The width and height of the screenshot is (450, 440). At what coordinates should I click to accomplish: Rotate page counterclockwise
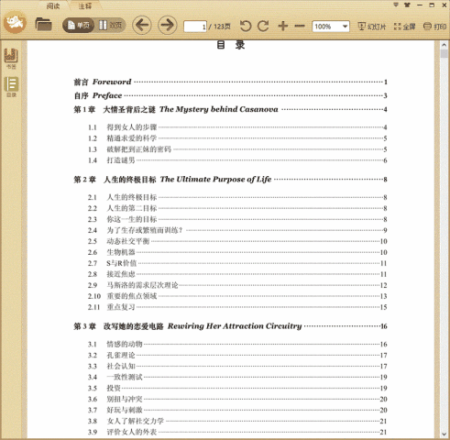point(246,27)
